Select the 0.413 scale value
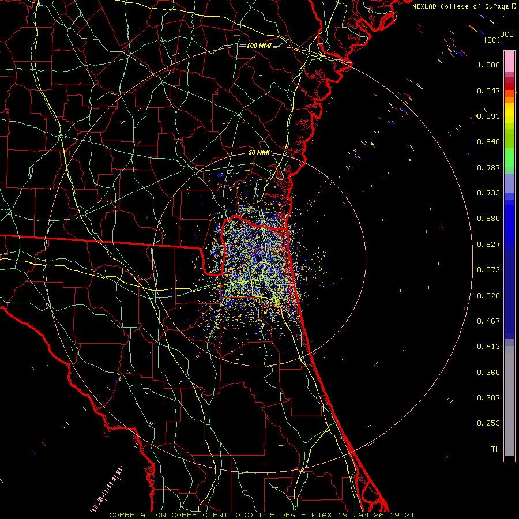This screenshot has height=519, width=519. (x=488, y=347)
